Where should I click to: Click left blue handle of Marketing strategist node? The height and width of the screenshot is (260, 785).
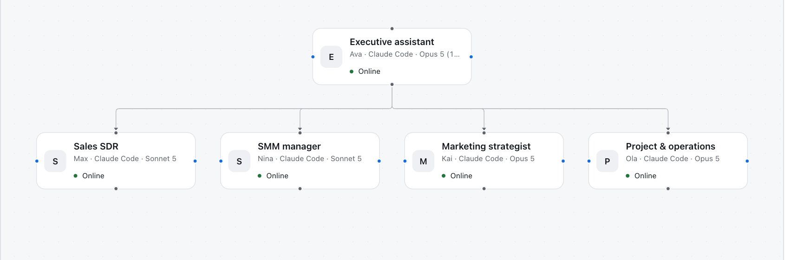pos(405,161)
